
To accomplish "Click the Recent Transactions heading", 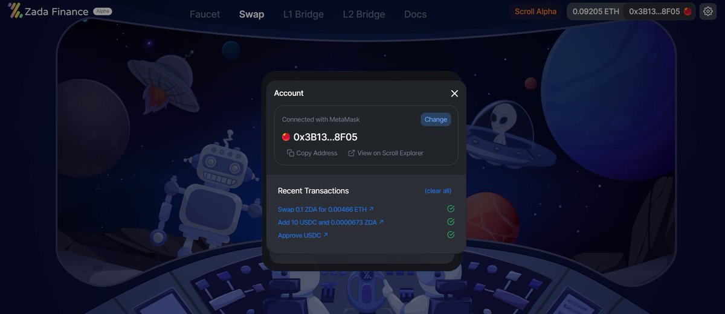I will pyautogui.click(x=313, y=191).
